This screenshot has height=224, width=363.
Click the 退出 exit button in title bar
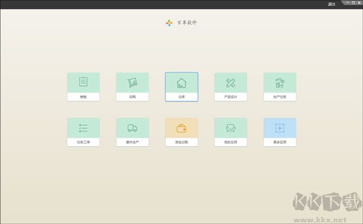[x=332, y=4]
